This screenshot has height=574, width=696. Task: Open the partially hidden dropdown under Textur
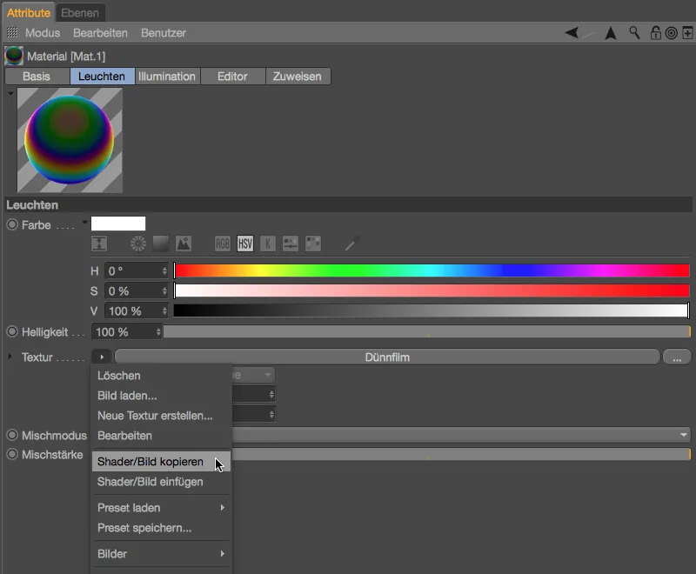pyautogui.click(x=253, y=375)
